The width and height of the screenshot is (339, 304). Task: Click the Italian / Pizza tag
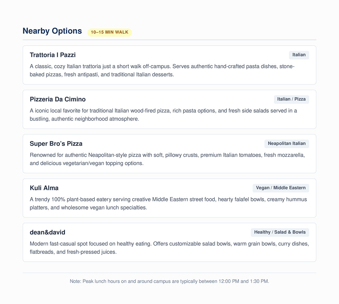tap(291, 99)
